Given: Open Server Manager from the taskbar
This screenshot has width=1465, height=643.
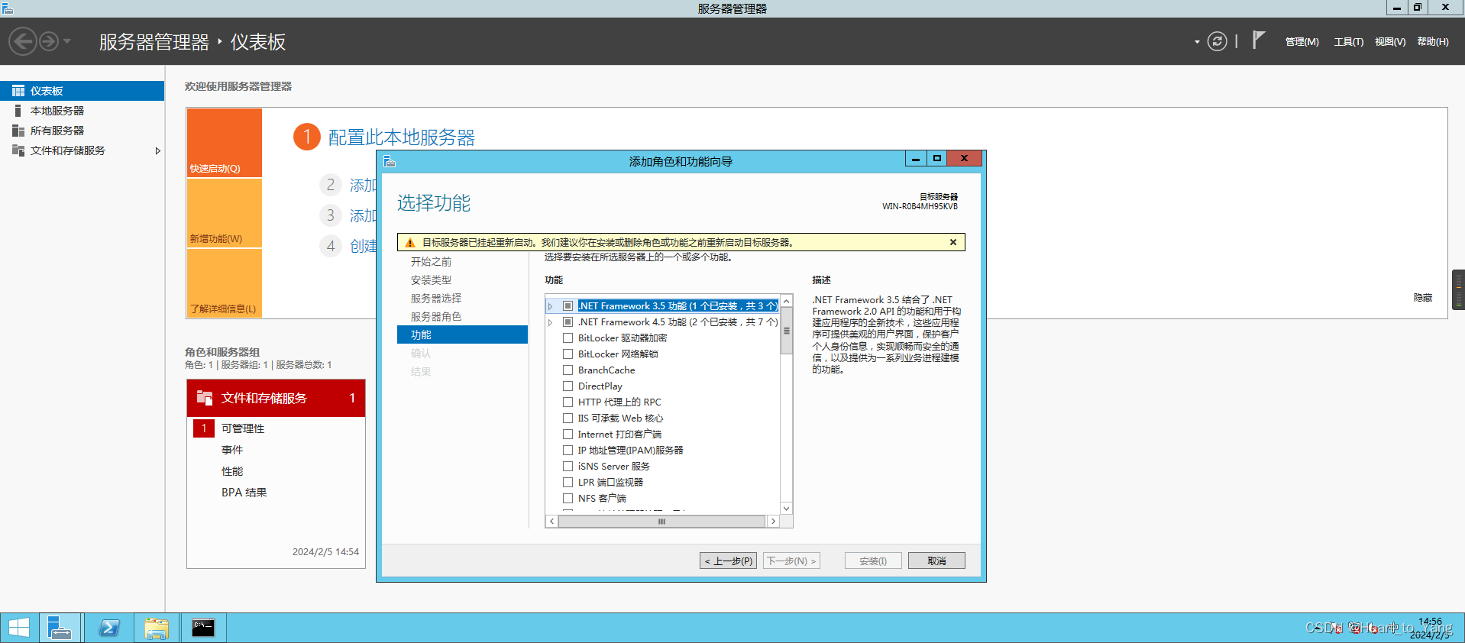Looking at the screenshot, I should [59, 628].
